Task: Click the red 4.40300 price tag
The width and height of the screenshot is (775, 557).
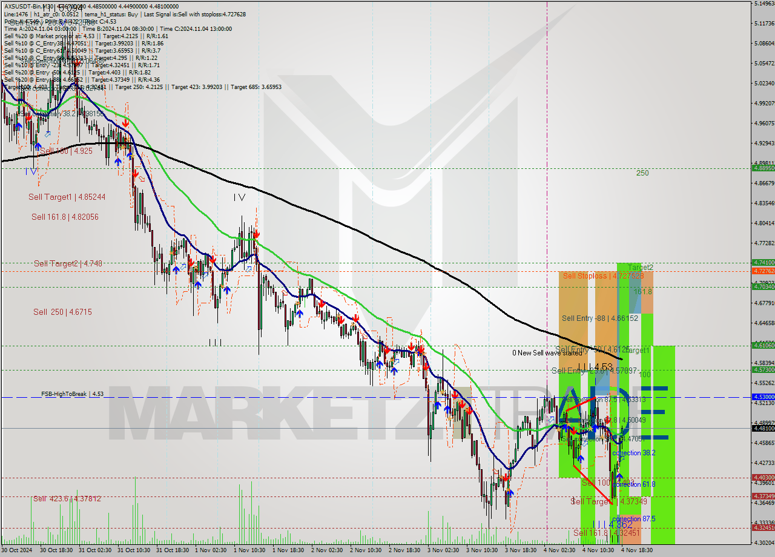Action: pyautogui.click(x=763, y=477)
